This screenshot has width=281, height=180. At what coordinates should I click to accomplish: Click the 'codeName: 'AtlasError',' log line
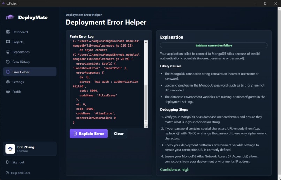pos(96,113)
